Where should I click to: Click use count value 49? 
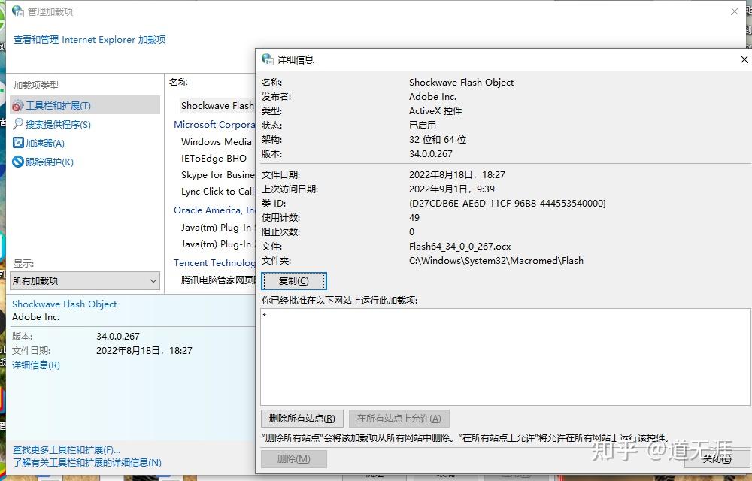tap(414, 218)
